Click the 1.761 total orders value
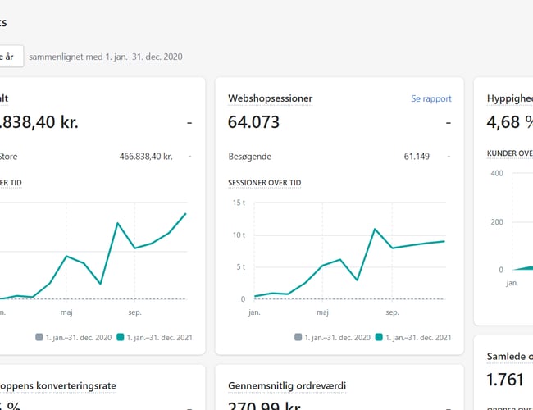The width and height of the screenshot is (533, 410). 505,380
